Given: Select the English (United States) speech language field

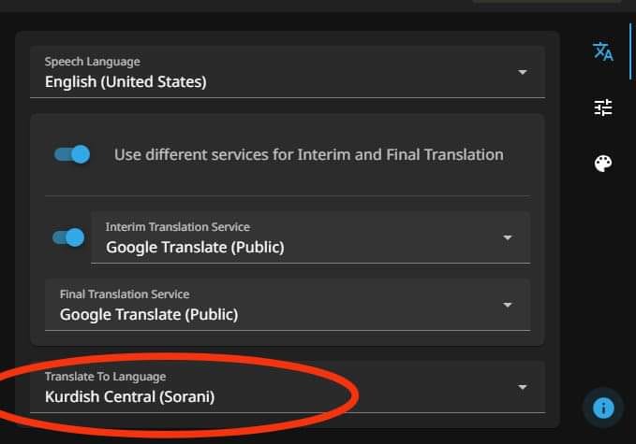Looking at the screenshot, I should [288, 72].
